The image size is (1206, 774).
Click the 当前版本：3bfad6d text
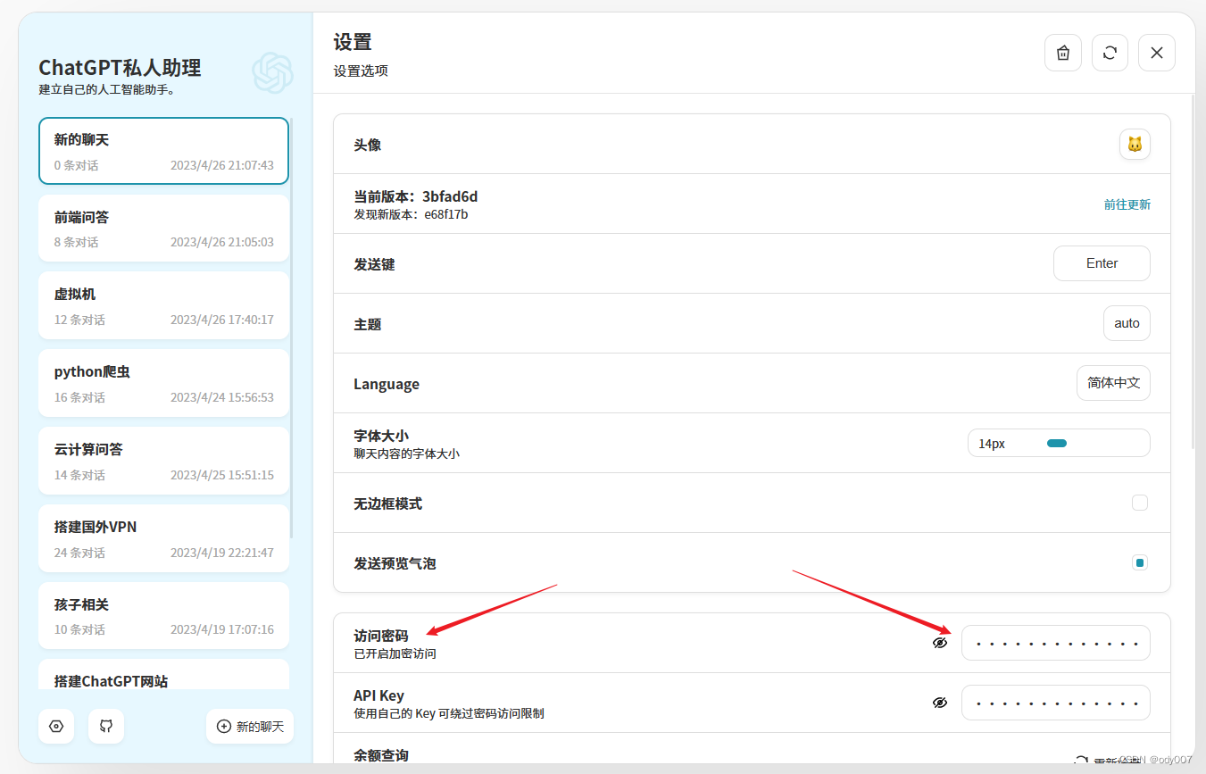(x=416, y=196)
